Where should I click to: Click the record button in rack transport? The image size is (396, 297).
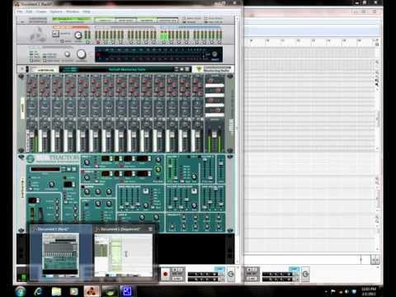point(165,274)
